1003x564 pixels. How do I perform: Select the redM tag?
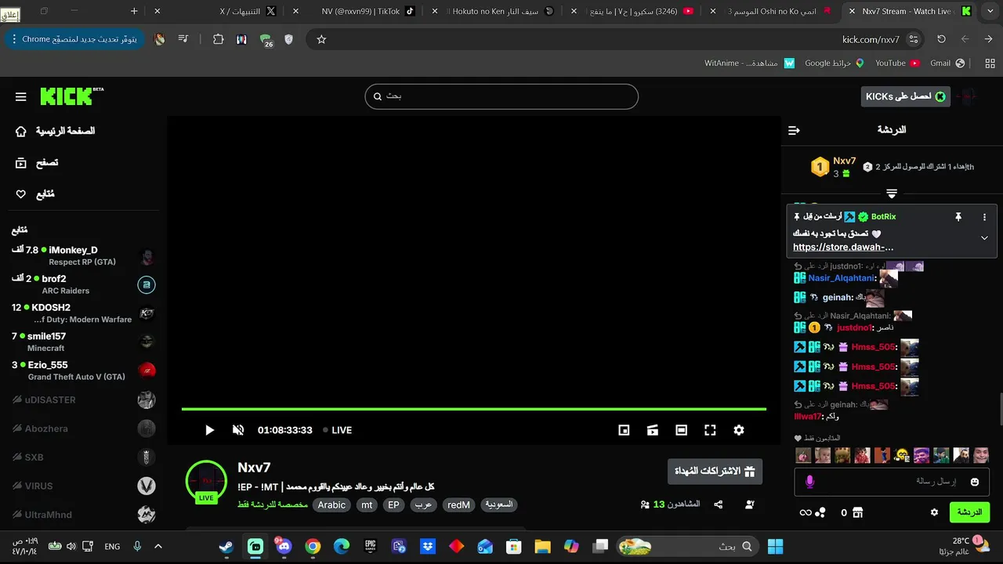pyautogui.click(x=458, y=505)
